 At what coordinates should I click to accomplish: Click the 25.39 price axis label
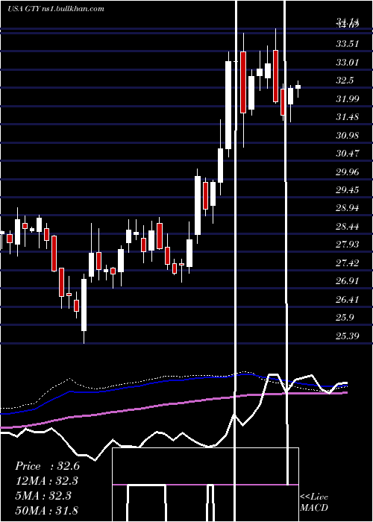tap(347, 336)
